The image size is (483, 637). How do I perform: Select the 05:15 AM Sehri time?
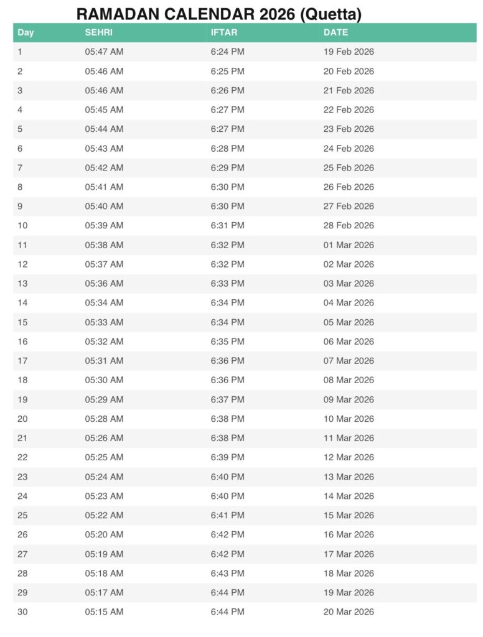(104, 611)
